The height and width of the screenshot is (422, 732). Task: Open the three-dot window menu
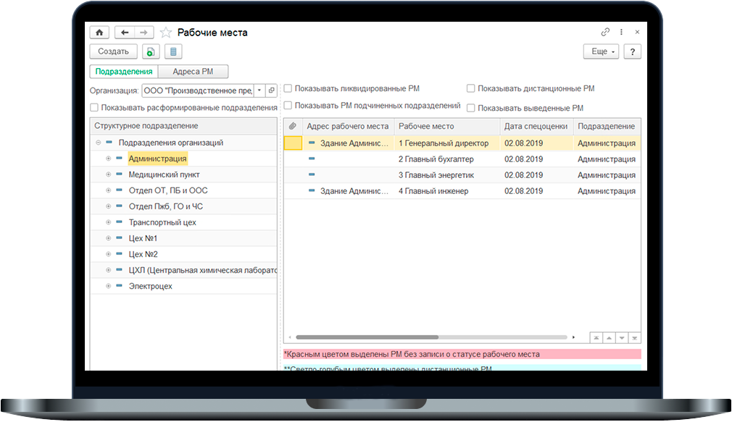[x=621, y=32]
